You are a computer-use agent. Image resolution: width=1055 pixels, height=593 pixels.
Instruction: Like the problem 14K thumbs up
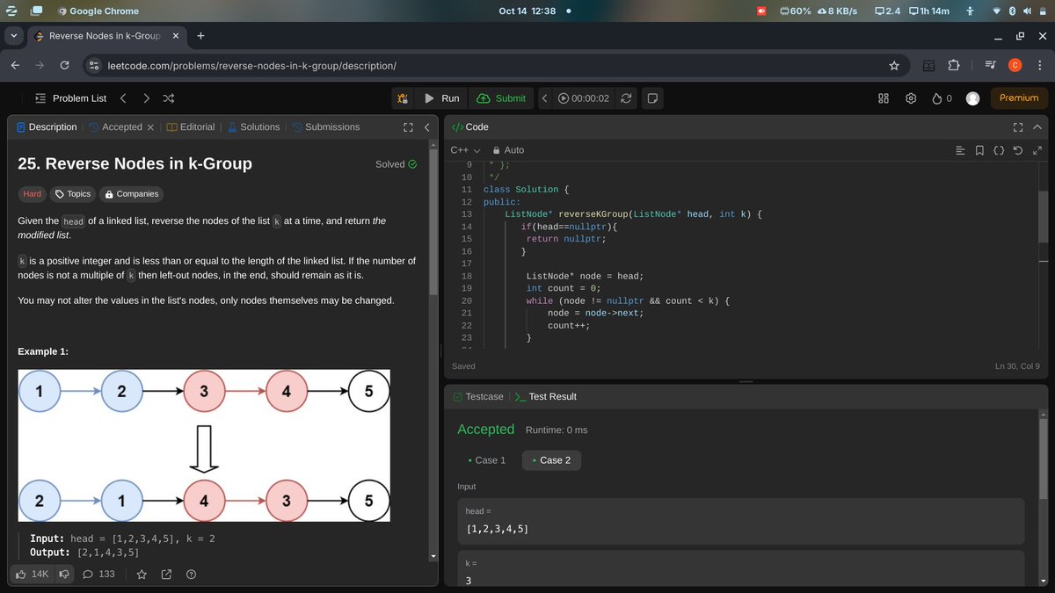tap(33, 575)
